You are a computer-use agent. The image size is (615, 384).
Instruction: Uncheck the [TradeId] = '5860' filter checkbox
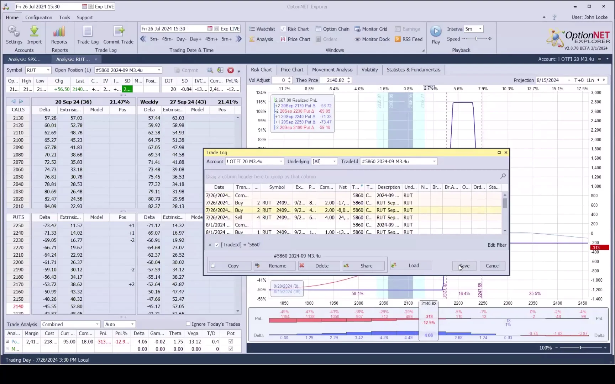217,245
